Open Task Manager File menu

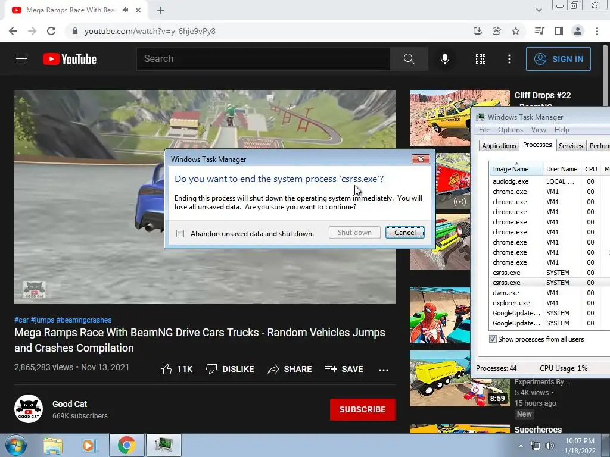484,130
